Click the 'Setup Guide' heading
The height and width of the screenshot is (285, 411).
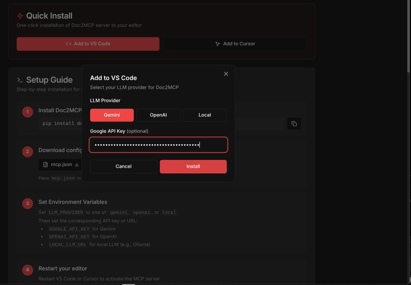coord(49,80)
